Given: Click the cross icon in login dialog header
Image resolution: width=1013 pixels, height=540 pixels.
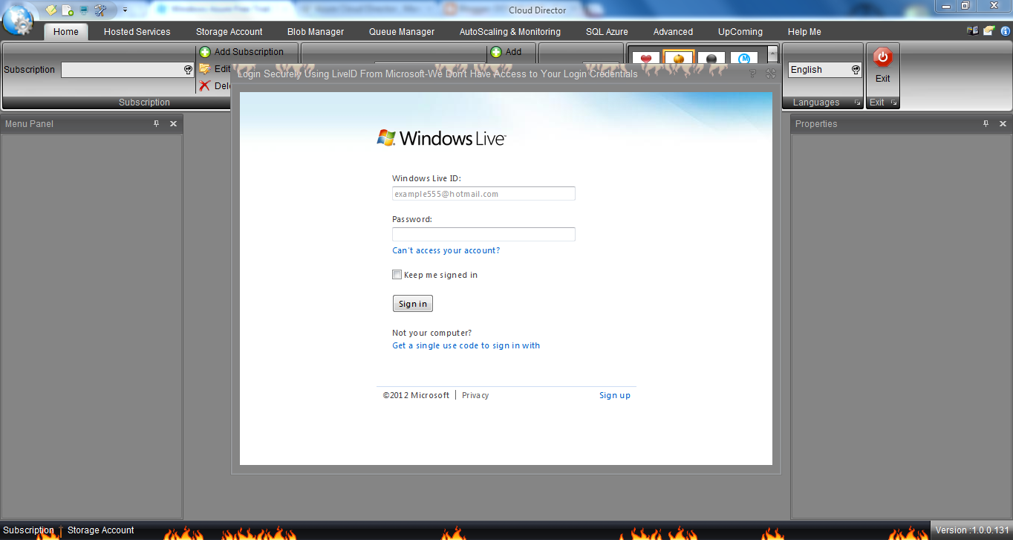Looking at the screenshot, I should pyautogui.click(x=771, y=74).
